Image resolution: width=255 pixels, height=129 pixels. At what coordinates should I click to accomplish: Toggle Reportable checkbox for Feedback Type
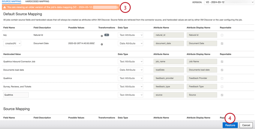pyautogui.click(x=222, y=87)
